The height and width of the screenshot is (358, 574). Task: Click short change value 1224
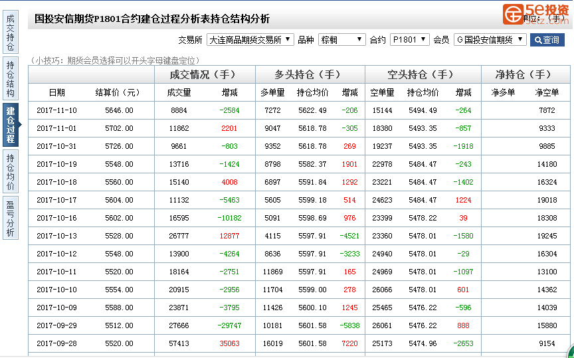pos(463,200)
